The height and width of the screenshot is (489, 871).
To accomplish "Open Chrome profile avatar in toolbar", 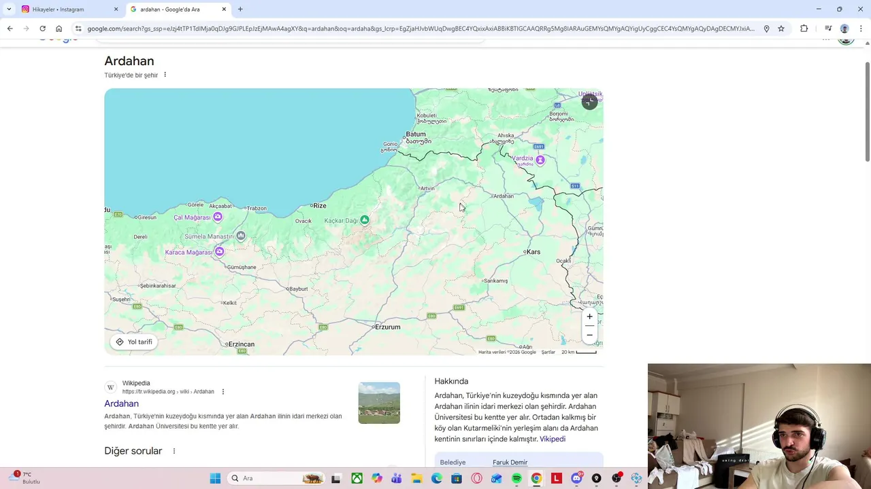I will [x=844, y=29].
